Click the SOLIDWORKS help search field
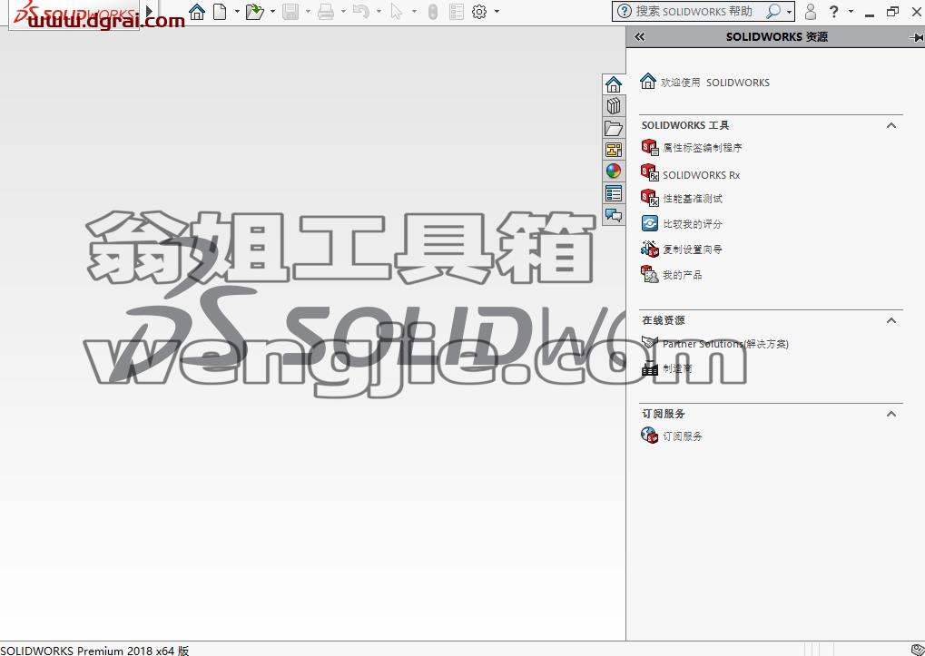The height and width of the screenshot is (656, 925). (x=694, y=11)
